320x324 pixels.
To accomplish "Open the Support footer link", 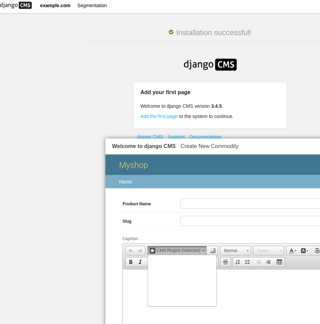I will tap(176, 136).
